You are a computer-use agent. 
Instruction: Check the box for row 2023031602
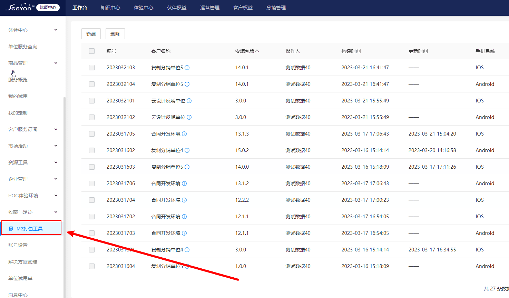point(92,150)
